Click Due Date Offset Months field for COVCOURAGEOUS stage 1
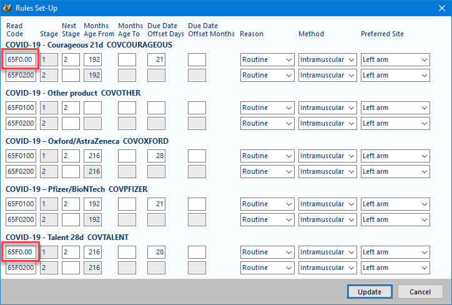This screenshot has height=305, width=452. pyautogui.click(x=197, y=60)
